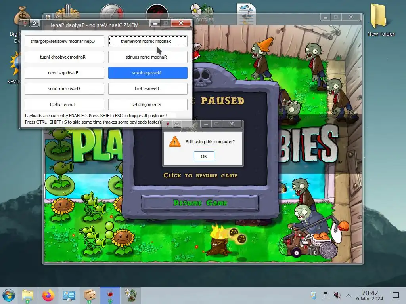This screenshot has width=406, height=304.
Task: Click the wine glass icon in MEMZ title bar
Action: pos(25,23)
